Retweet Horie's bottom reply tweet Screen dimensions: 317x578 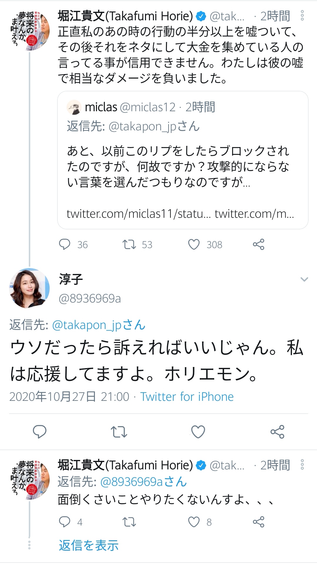click(129, 522)
